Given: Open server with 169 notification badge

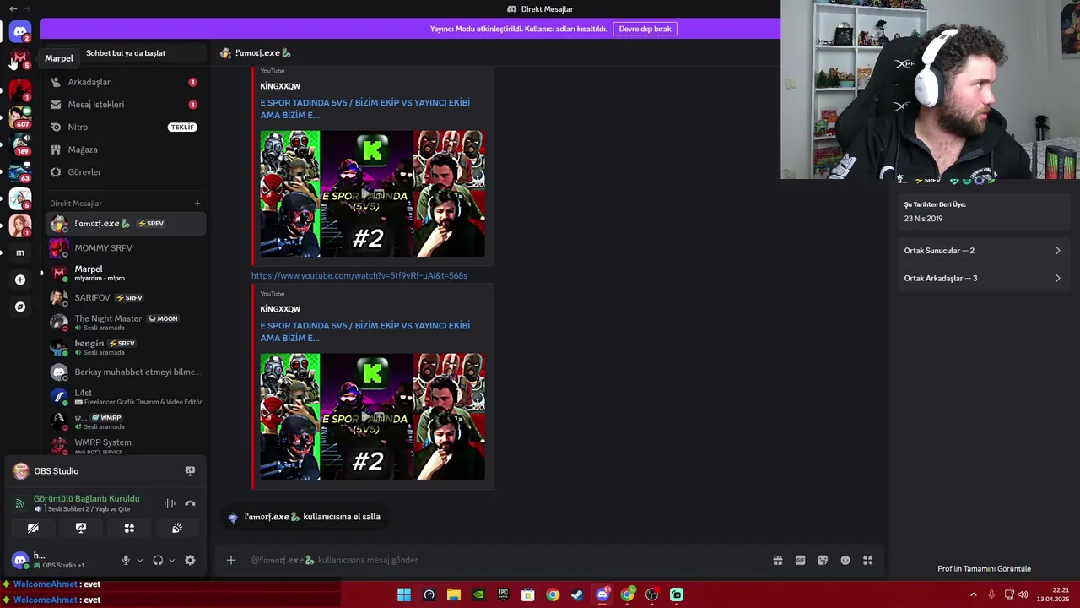Looking at the screenshot, I should point(20,144).
